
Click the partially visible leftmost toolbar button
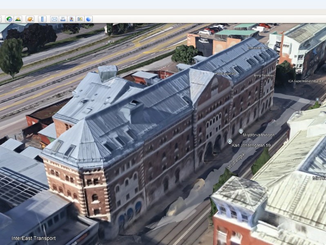(x=1, y=19)
